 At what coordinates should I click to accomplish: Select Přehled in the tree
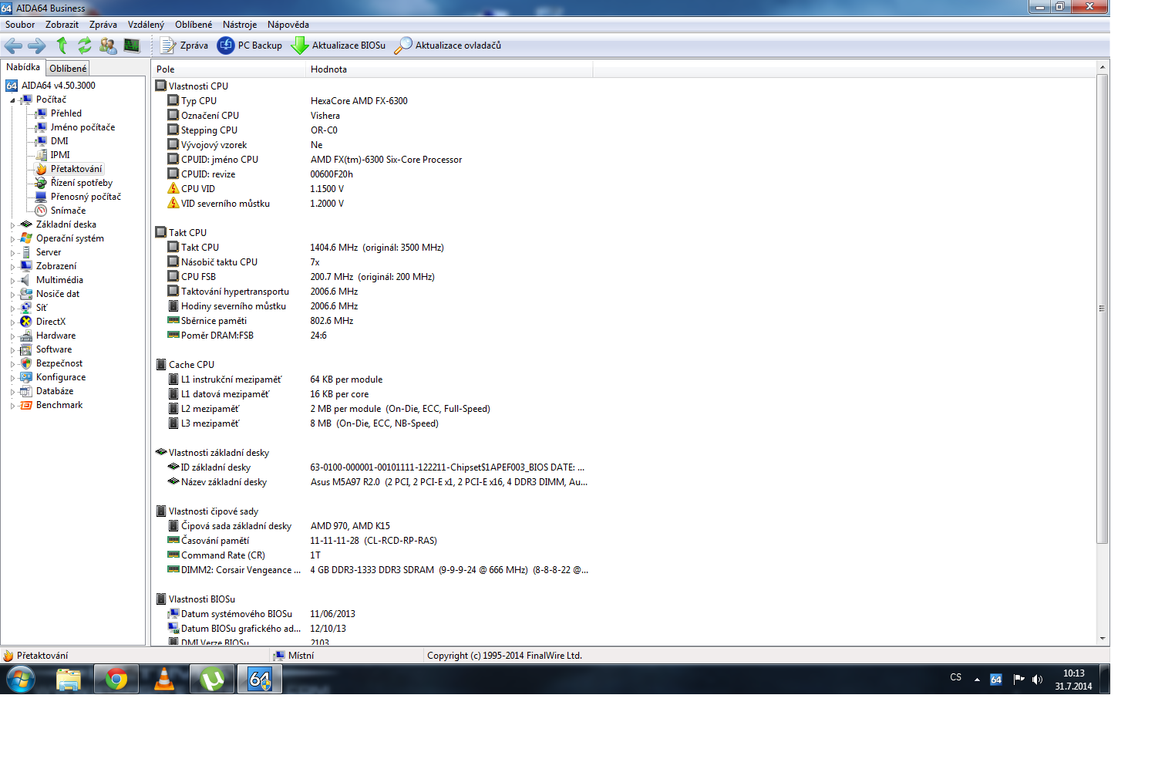[x=66, y=113]
